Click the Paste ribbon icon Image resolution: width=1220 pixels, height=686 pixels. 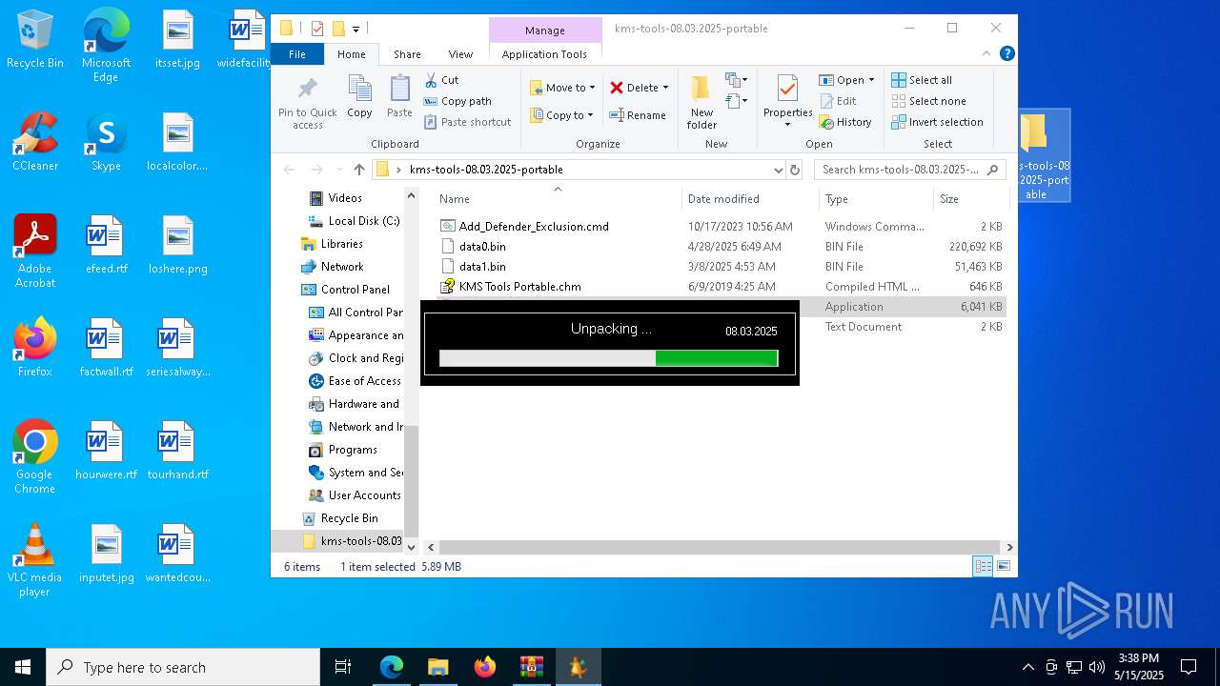[399, 97]
